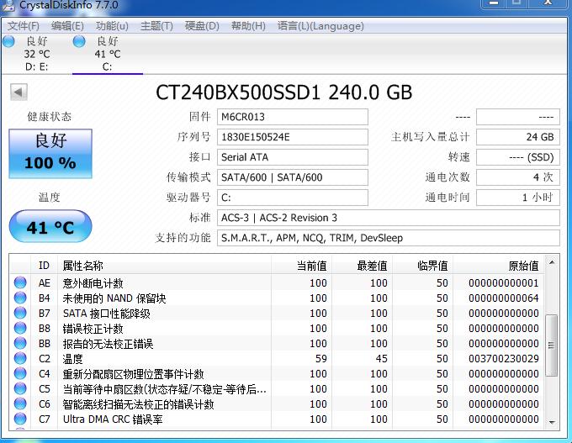
Task: Click the status icon of attribute BB
Action: pyautogui.click(x=20, y=343)
